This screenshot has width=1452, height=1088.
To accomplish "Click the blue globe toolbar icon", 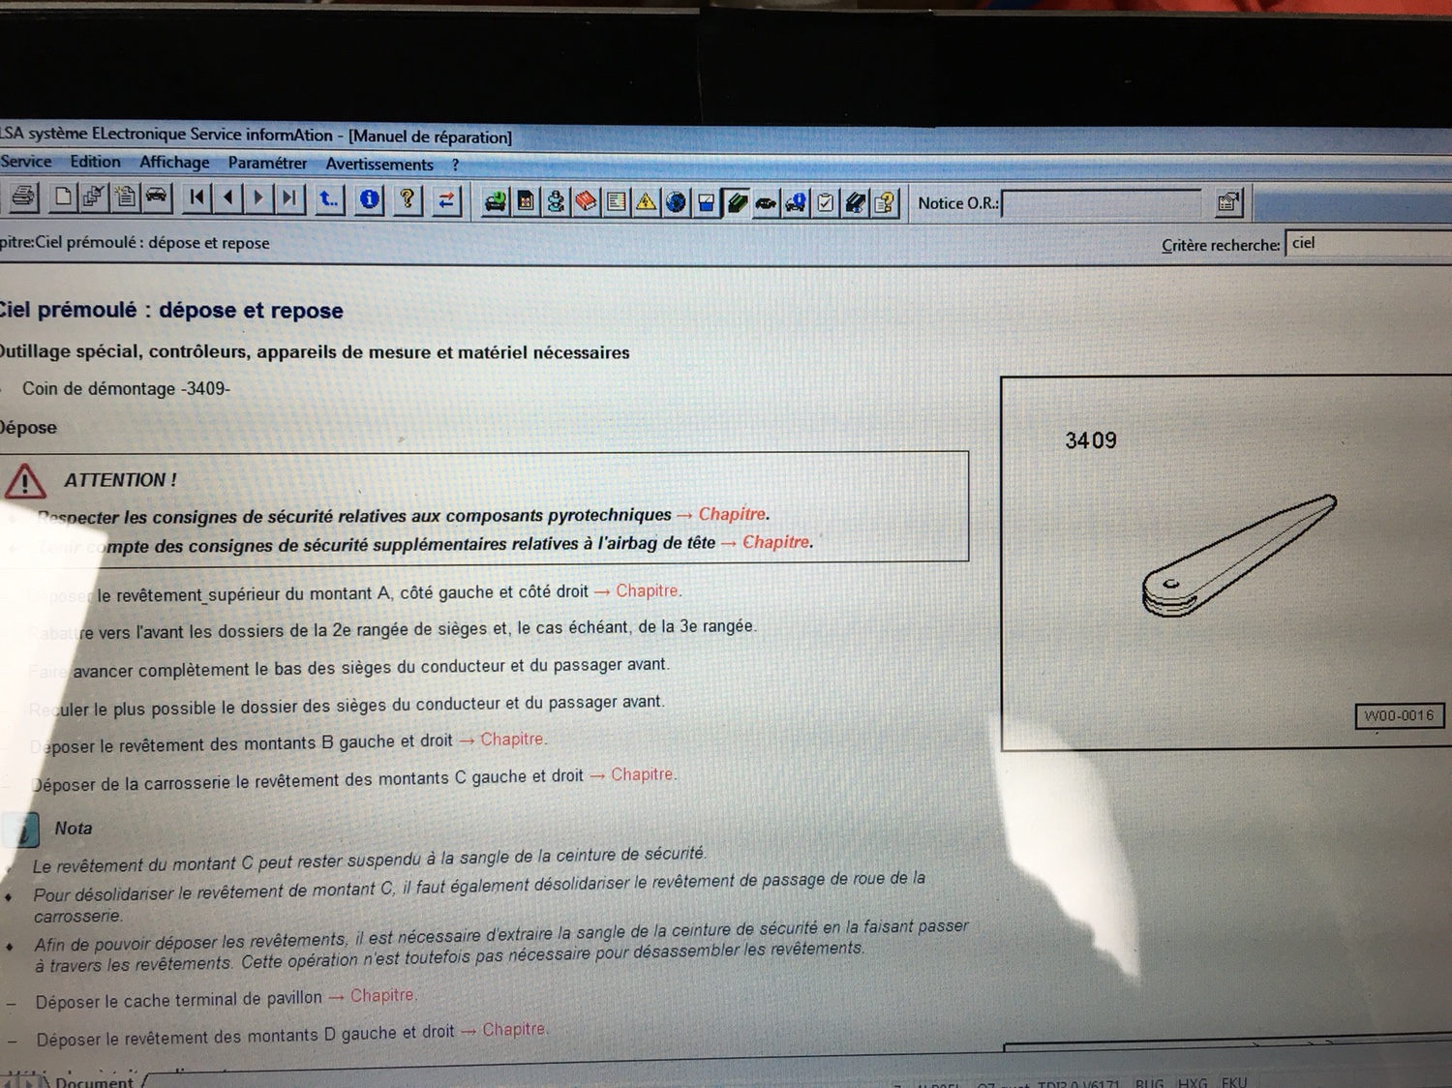I will pos(676,201).
